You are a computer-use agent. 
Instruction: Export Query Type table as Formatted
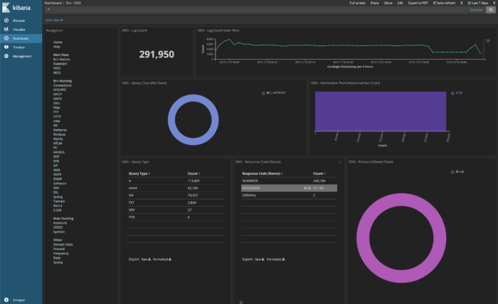162,259
